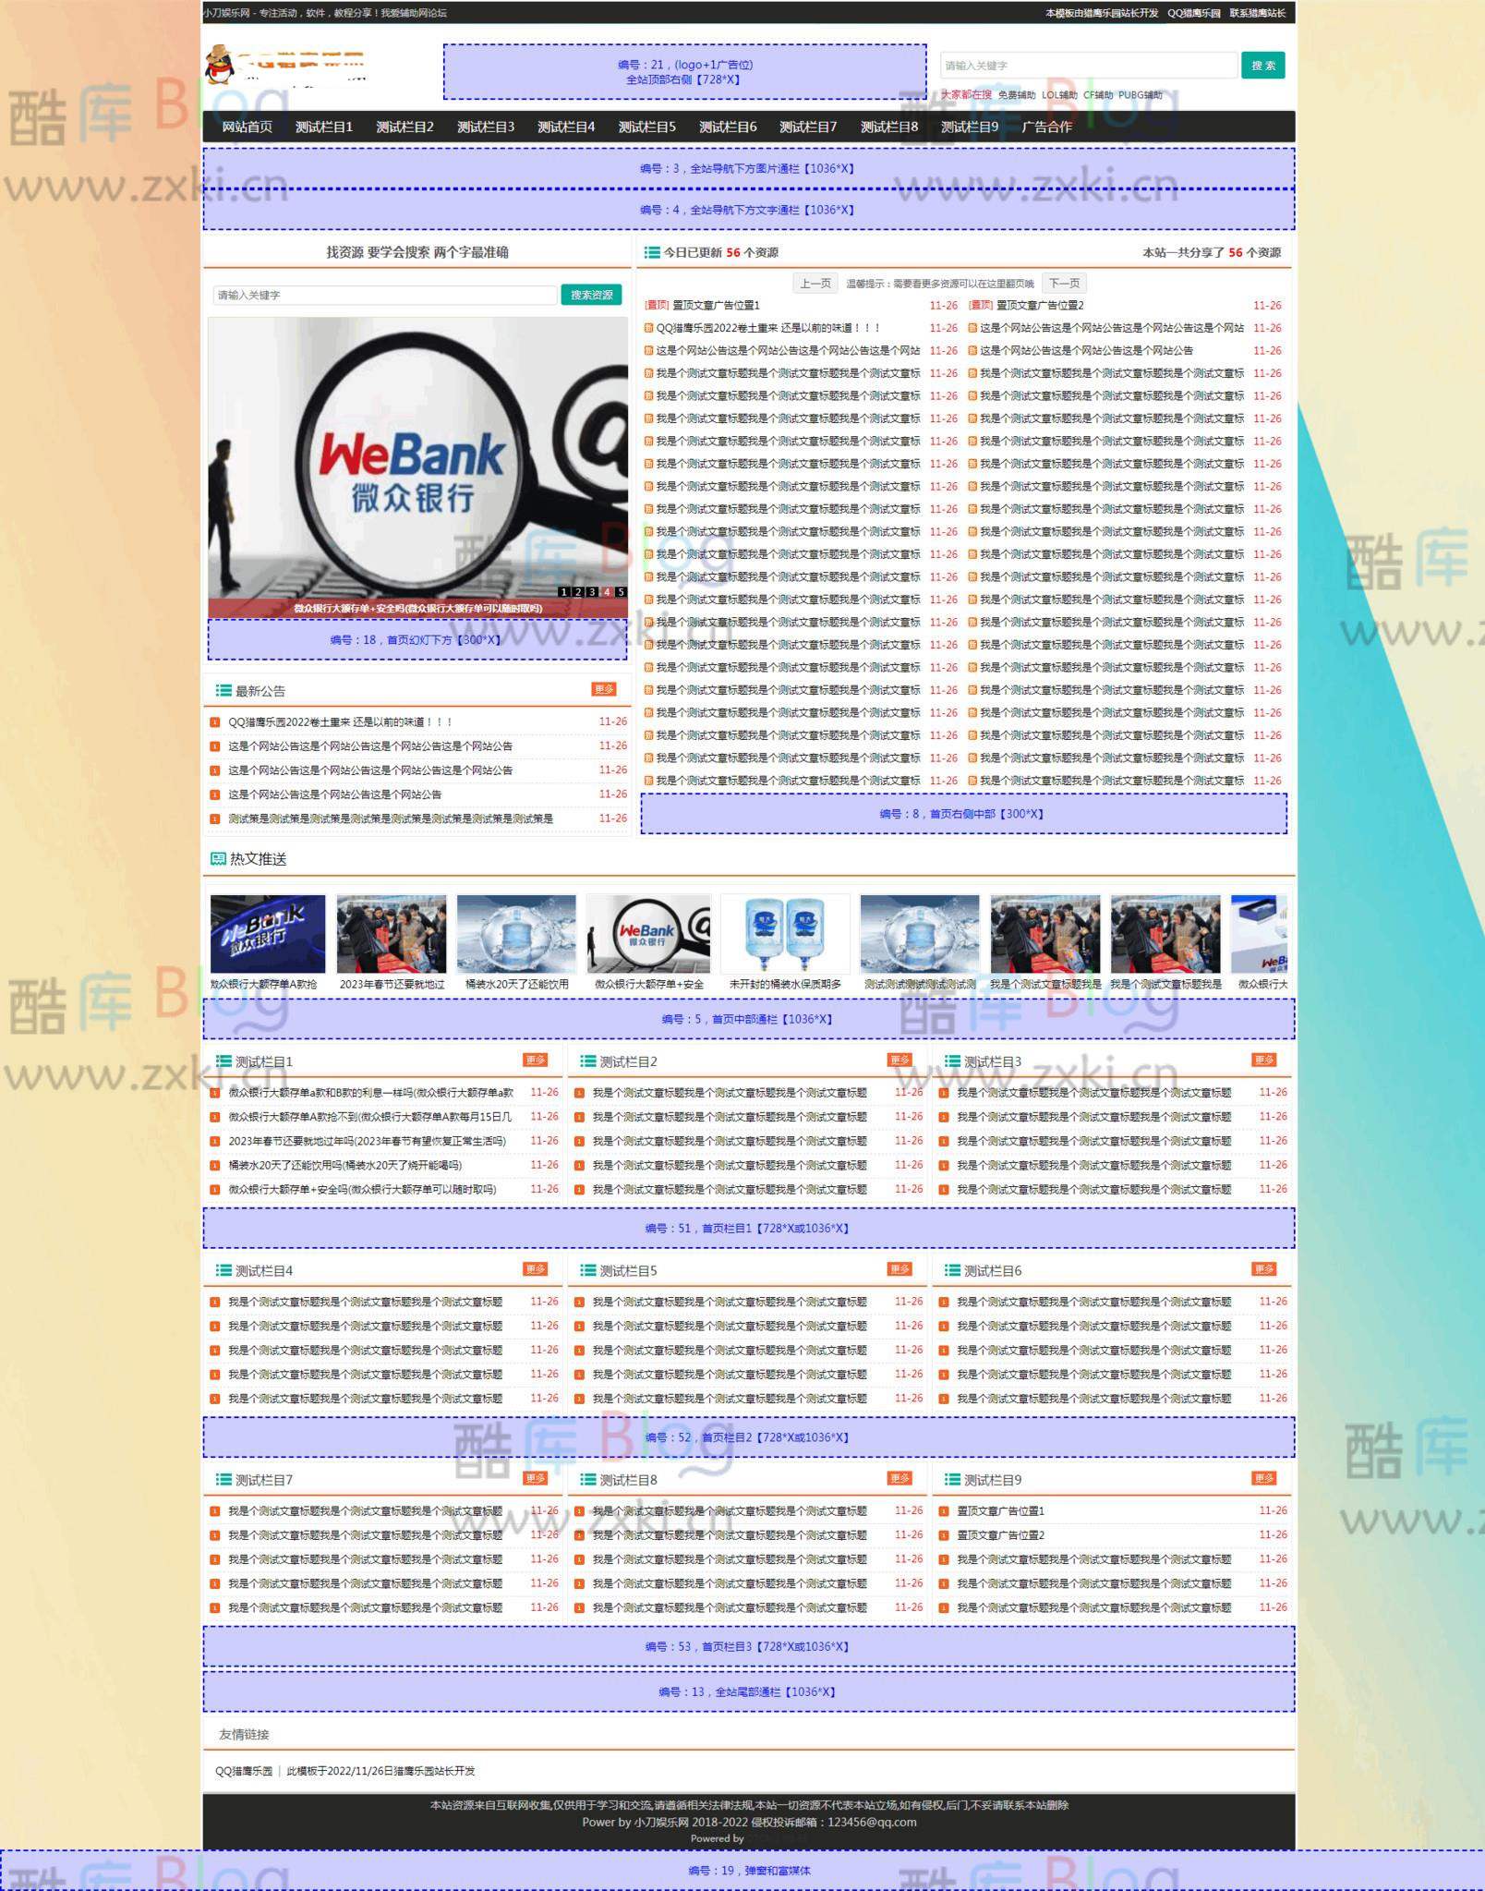Viewport: 1485px width, 1891px height.
Task: Open the 广告合作 menu item
Action: tap(1049, 128)
